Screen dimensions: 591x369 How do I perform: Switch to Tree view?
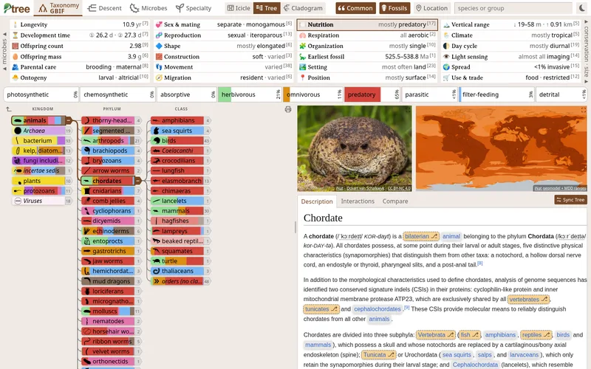[267, 8]
